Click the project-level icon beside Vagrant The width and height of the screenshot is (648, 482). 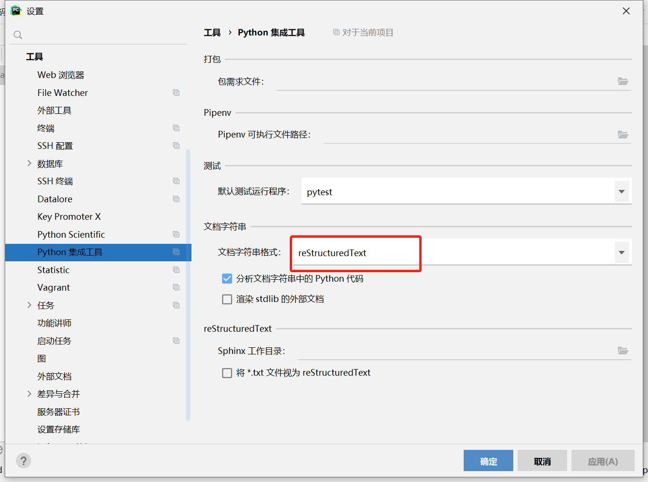(x=176, y=287)
